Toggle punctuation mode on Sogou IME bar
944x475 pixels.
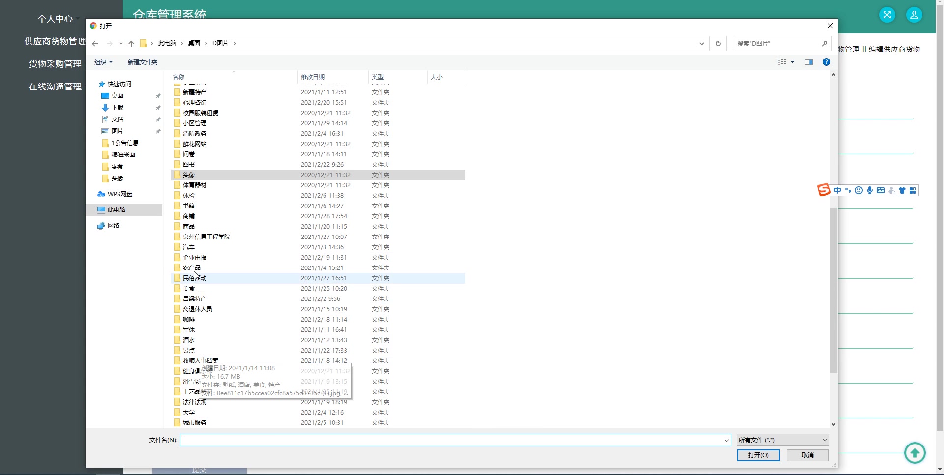pos(848,191)
